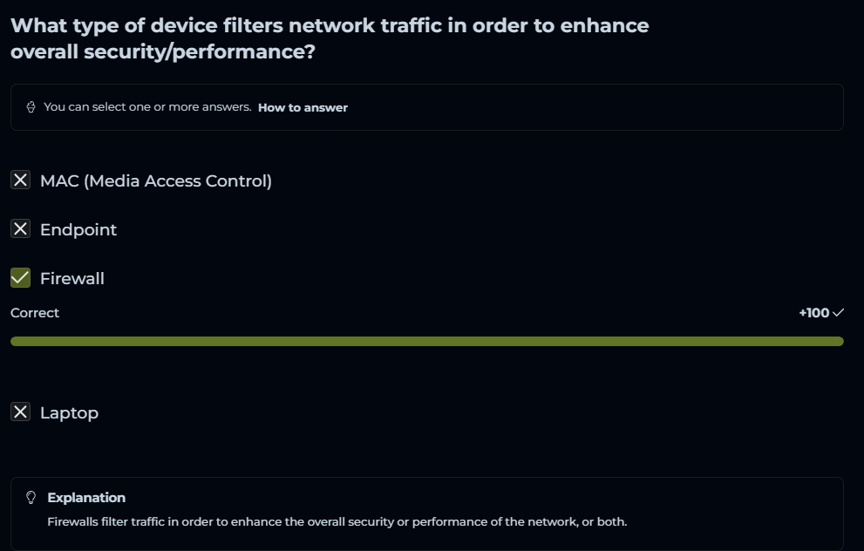Screen dimensions: 864x551
Task: Click the green progress bar under Firewall
Action: [426, 341]
